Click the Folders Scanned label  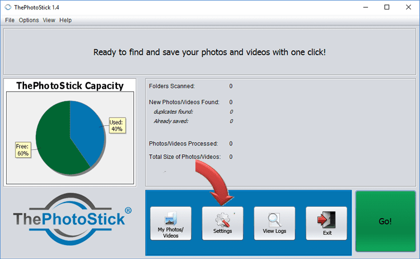(172, 86)
